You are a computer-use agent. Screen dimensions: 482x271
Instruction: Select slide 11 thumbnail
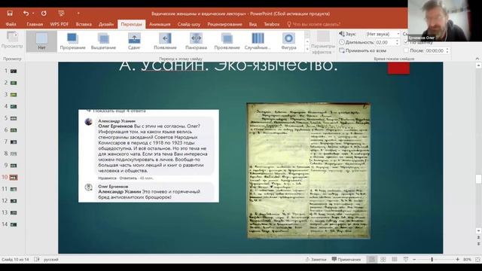(x=14, y=189)
